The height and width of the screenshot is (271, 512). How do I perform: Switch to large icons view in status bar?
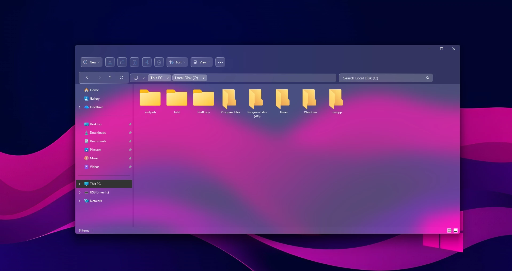(456, 230)
